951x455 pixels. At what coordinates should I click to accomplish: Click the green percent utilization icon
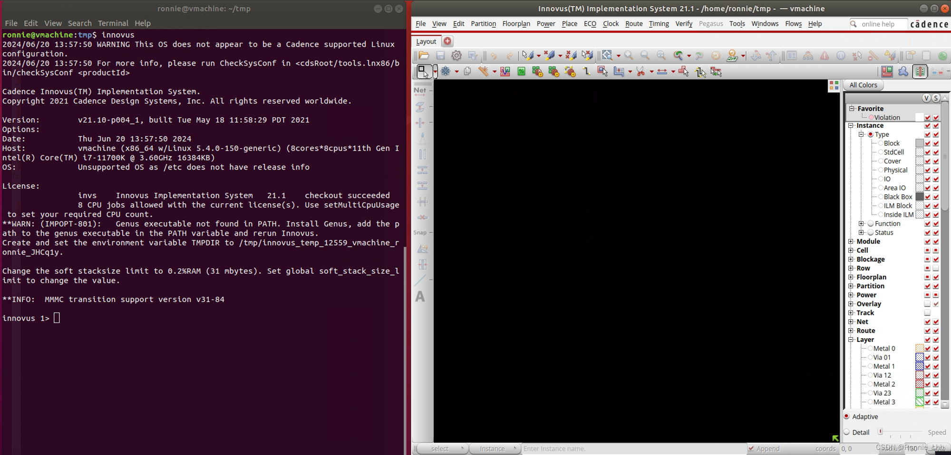click(x=521, y=72)
